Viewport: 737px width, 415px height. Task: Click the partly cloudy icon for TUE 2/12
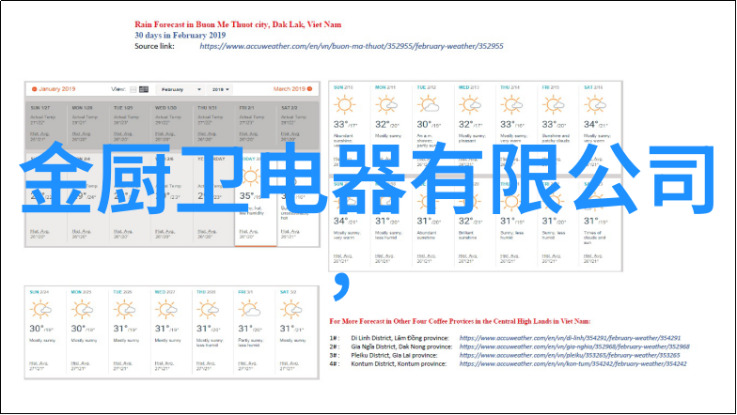[429, 105]
